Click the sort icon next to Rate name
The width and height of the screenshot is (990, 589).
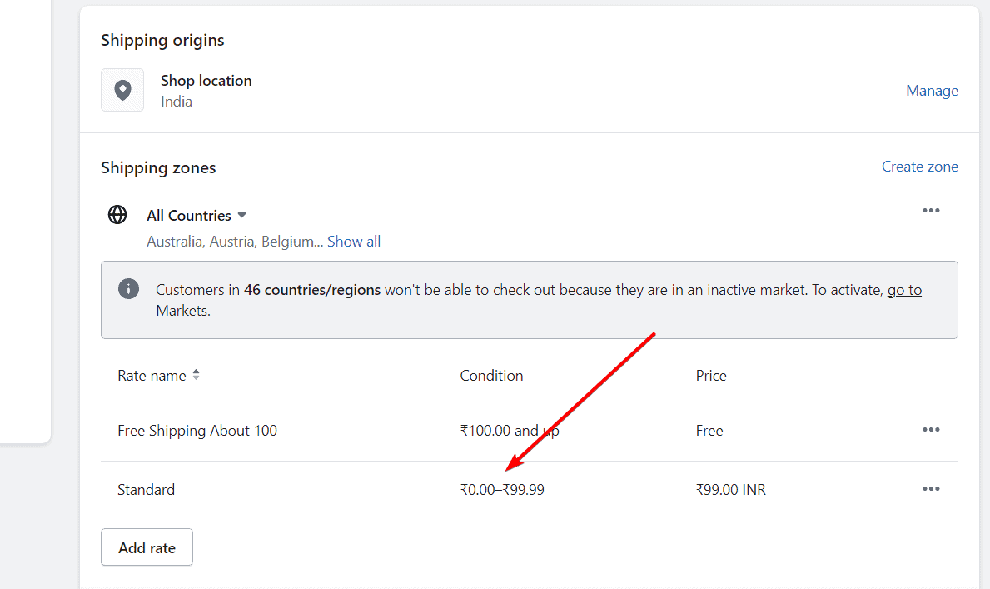coord(197,375)
